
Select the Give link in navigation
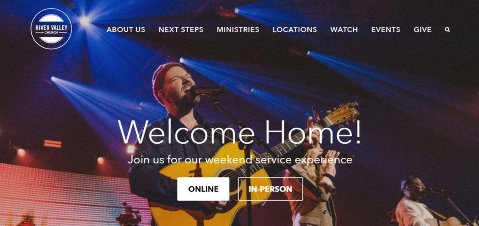[422, 29]
